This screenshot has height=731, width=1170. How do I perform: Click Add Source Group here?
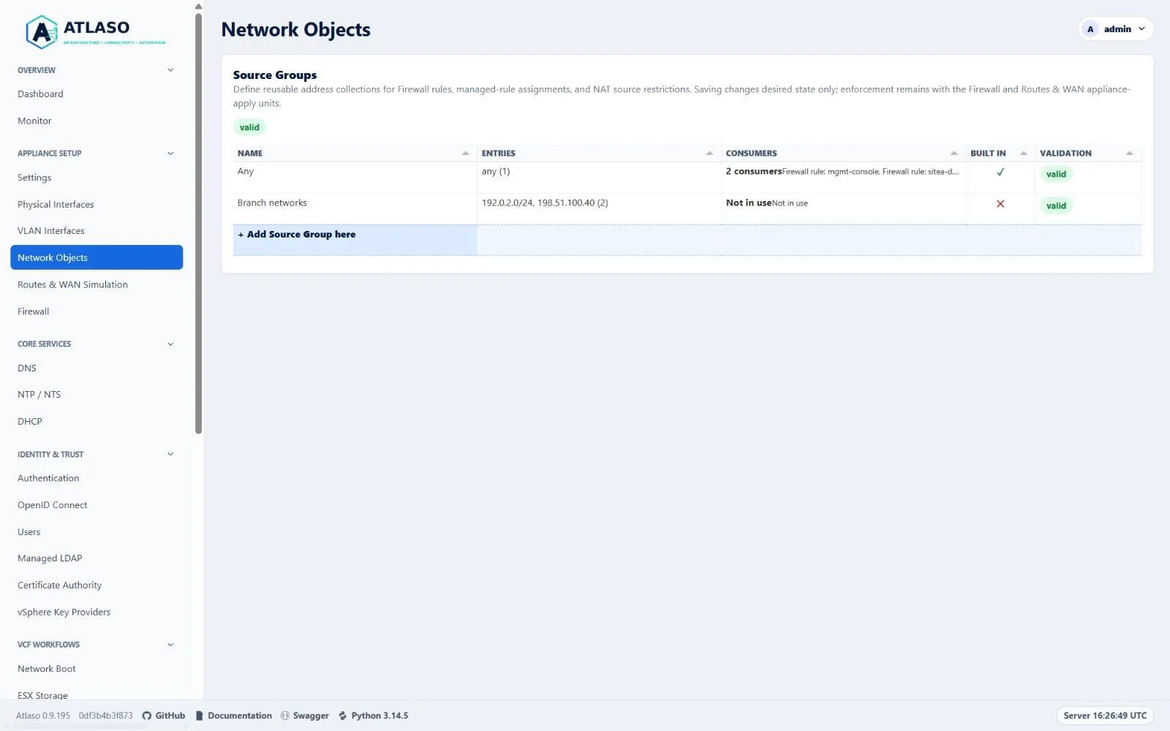point(297,235)
